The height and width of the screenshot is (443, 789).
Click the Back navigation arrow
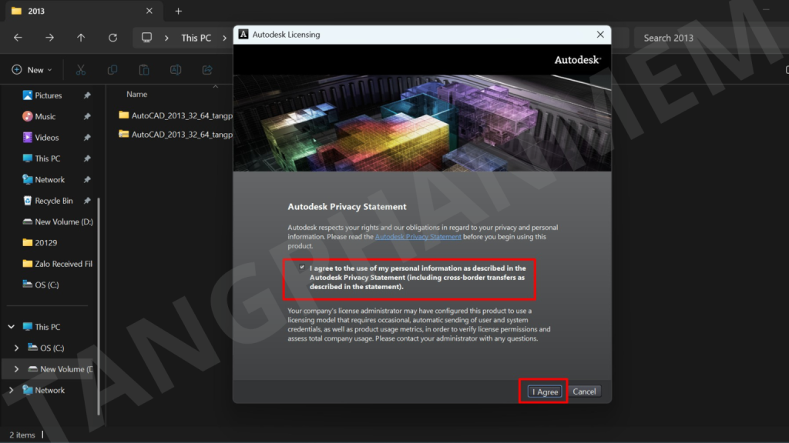click(x=18, y=38)
